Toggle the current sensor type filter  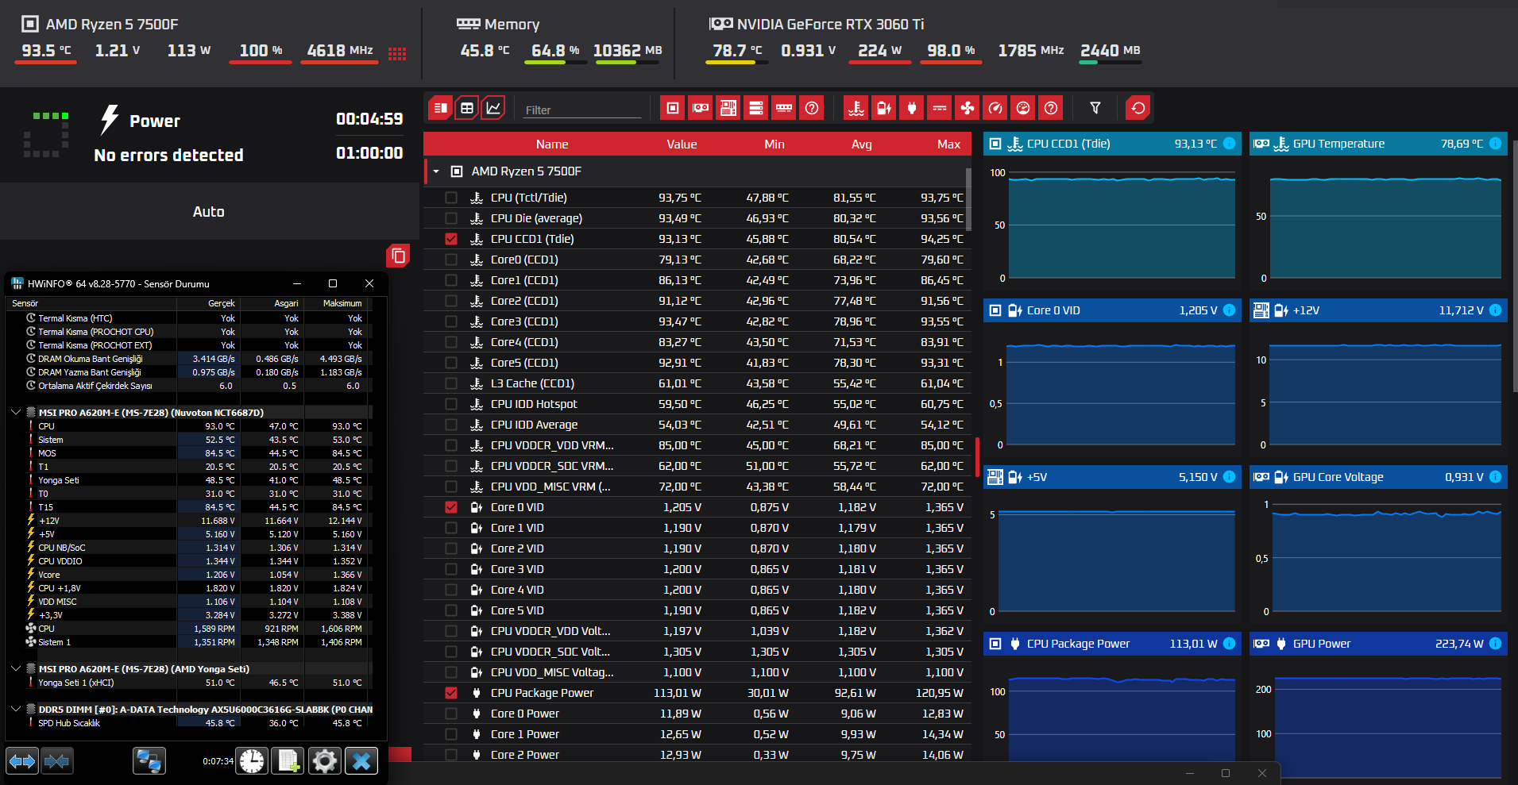[940, 108]
